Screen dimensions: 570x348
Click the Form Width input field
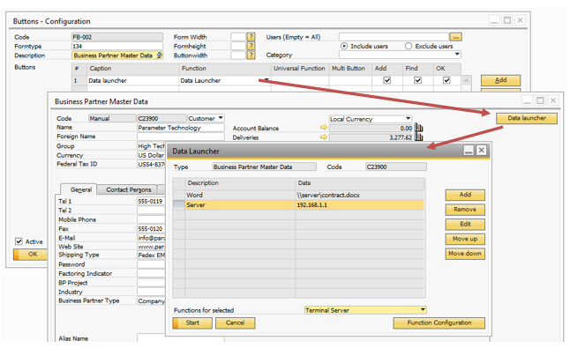238,37
